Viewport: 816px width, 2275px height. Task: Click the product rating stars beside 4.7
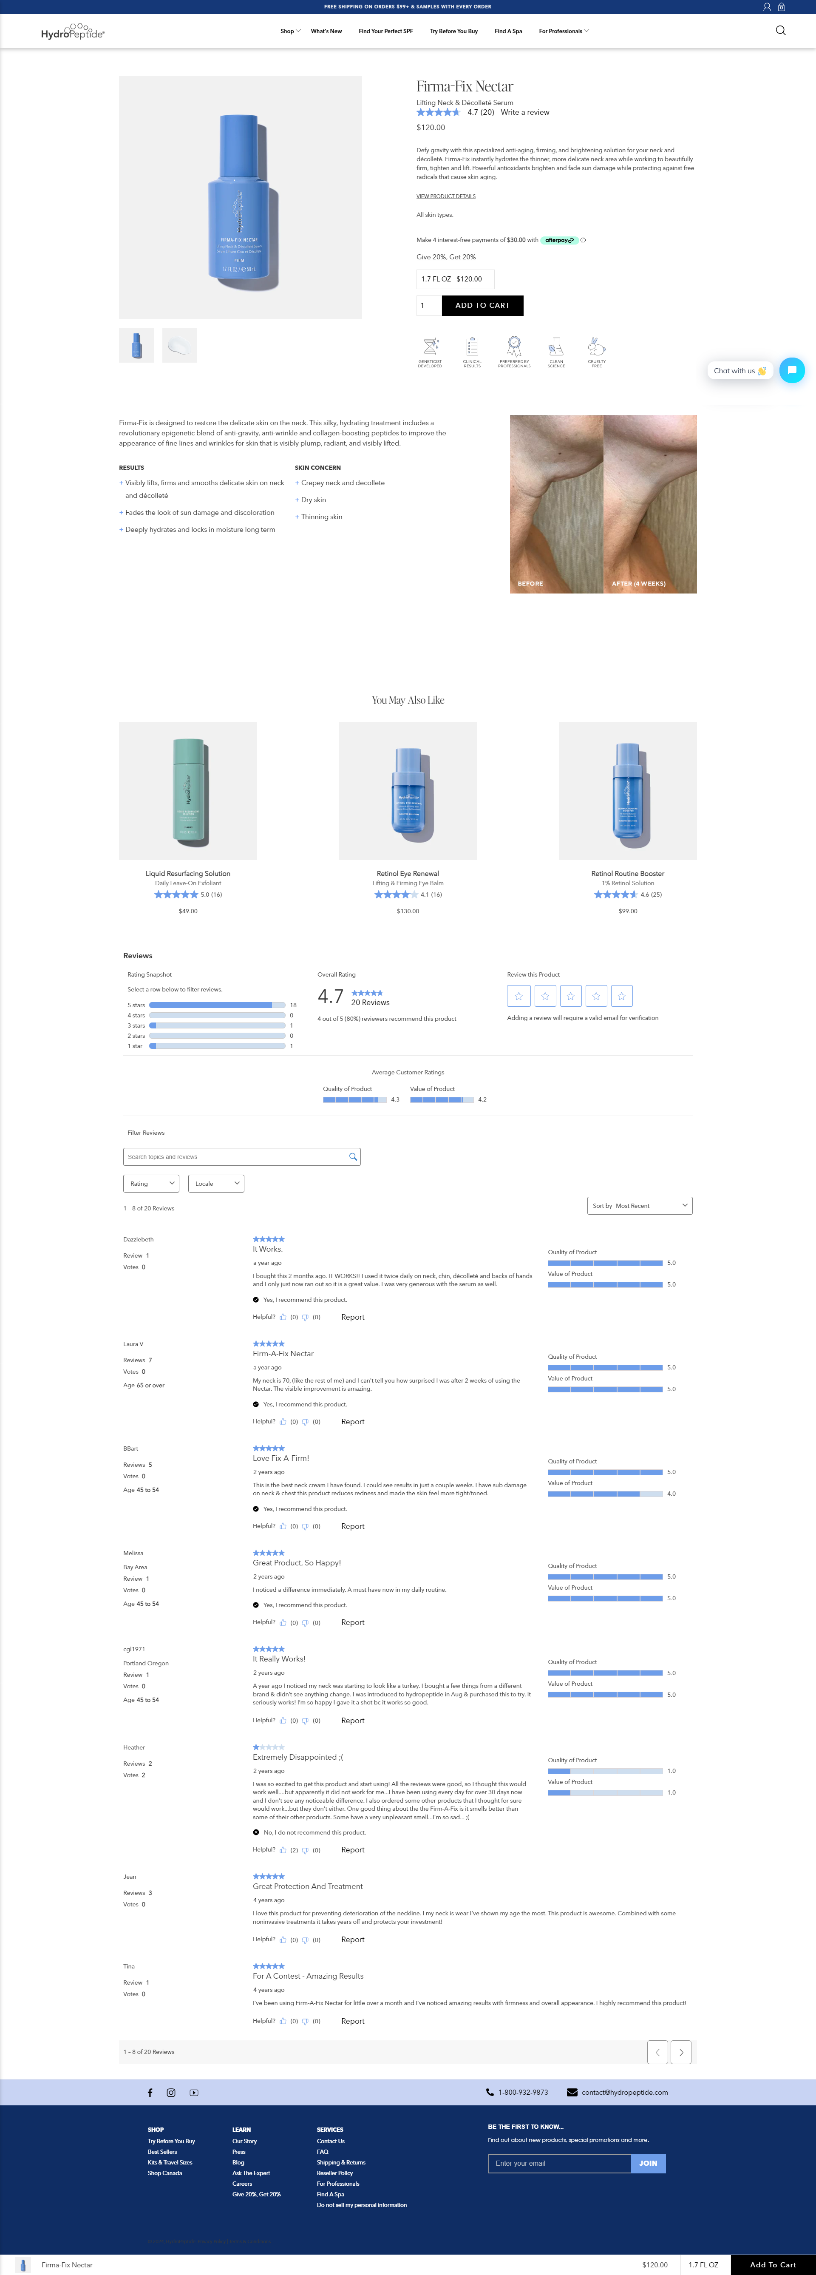pyautogui.click(x=438, y=112)
